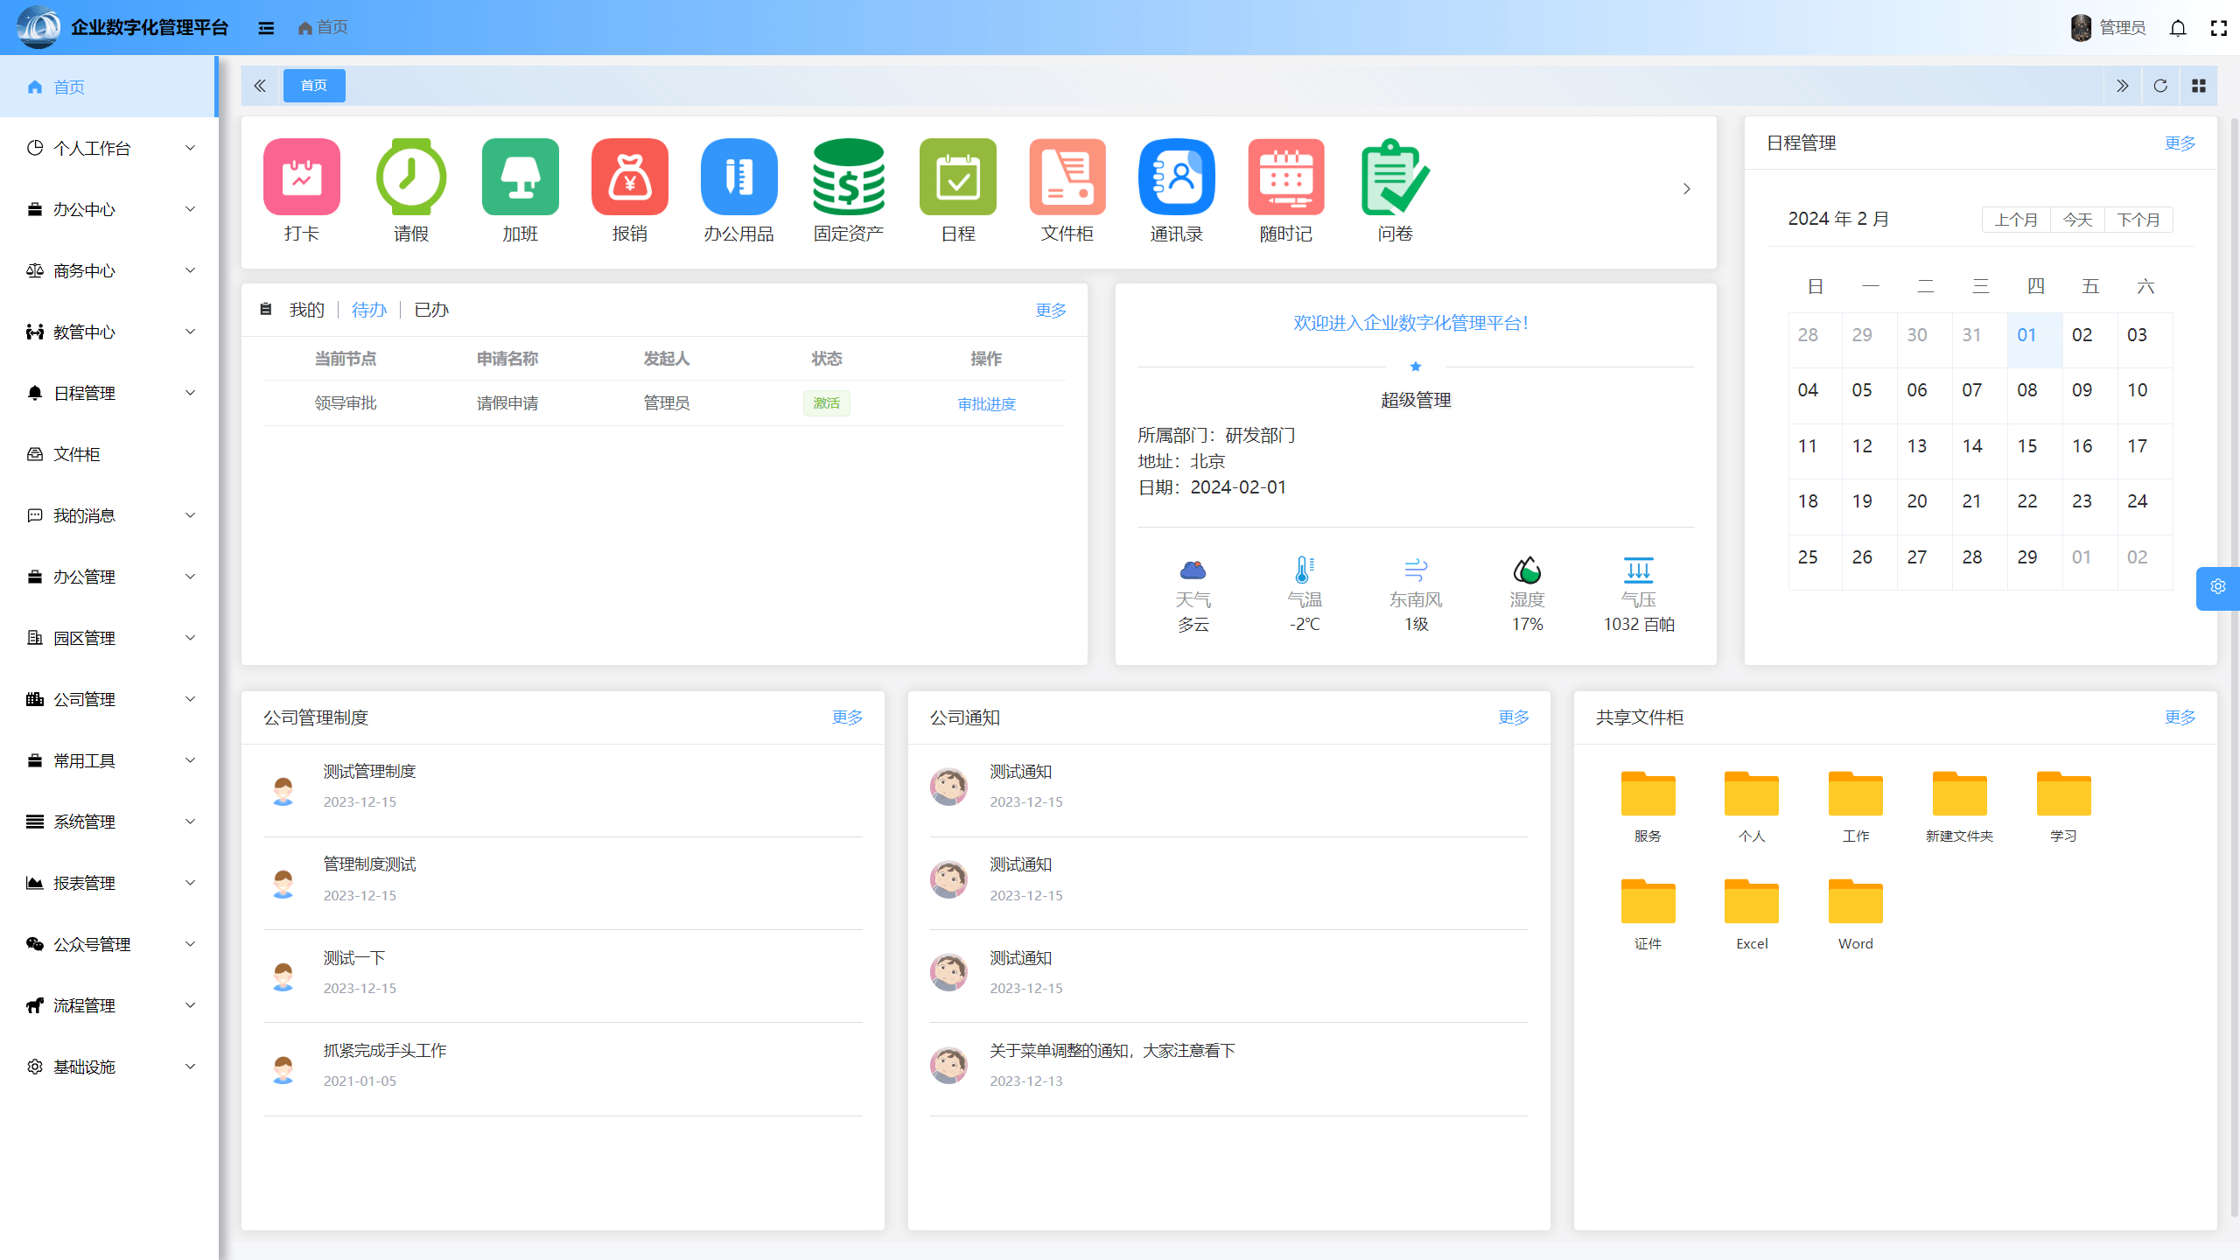Click the refresh tab icon

pos(2160,86)
